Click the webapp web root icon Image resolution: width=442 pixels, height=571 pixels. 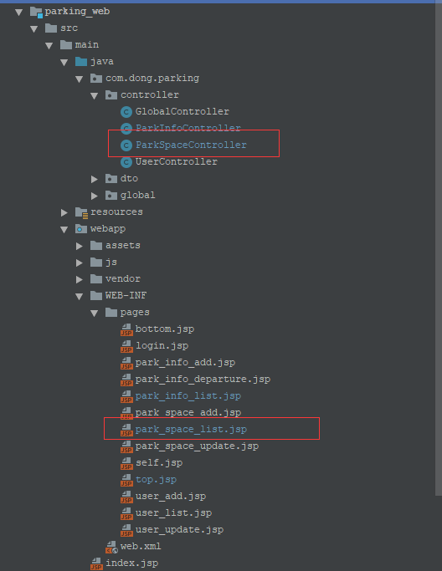[81, 229]
